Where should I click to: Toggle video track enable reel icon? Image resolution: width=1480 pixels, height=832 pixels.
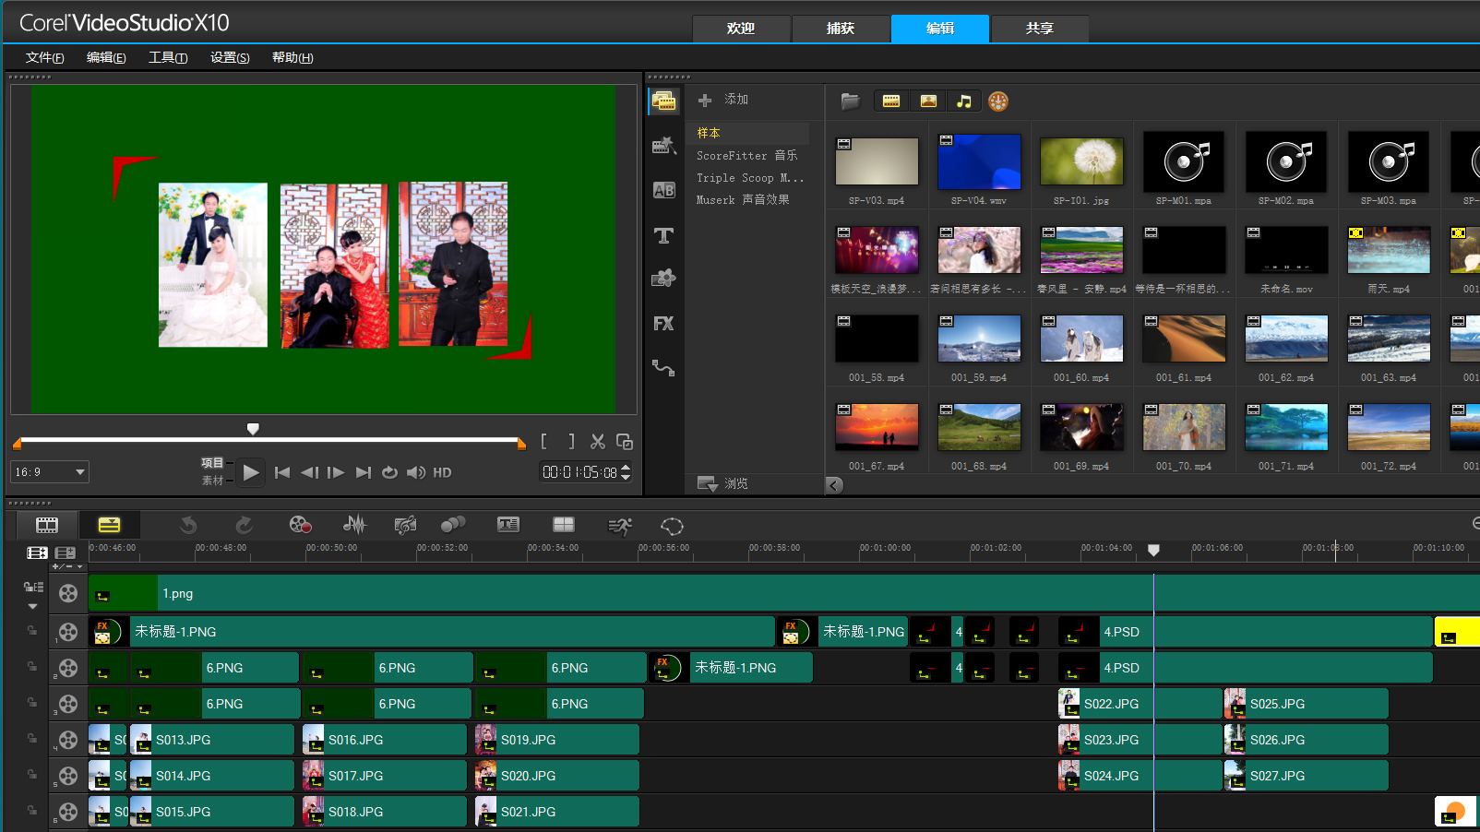(x=68, y=594)
